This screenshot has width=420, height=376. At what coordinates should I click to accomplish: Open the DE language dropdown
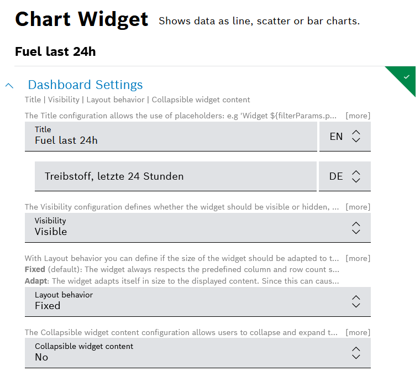coord(344,176)
